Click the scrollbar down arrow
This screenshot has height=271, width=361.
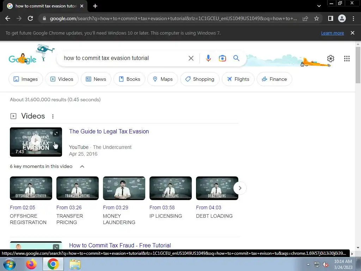358,247
